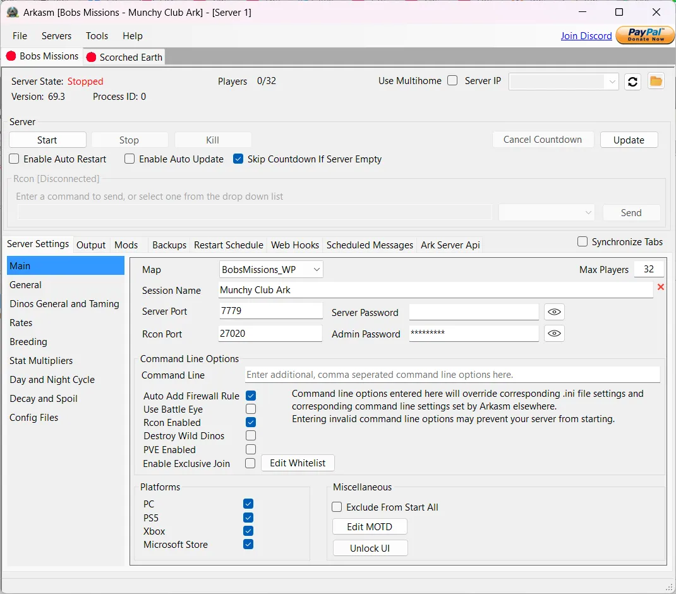Viewport: 676px width, 594px height.
Task: Show the Server Password with eye icon
Action: 554,312
